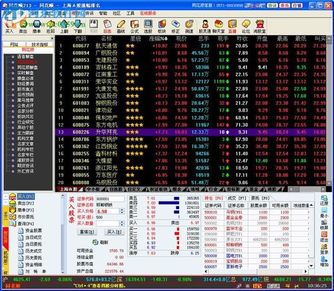Click the trade tree vertical scrollbar
Viewport: 334px width, 291px height.
pyautogui.click(x=63, y=234)
